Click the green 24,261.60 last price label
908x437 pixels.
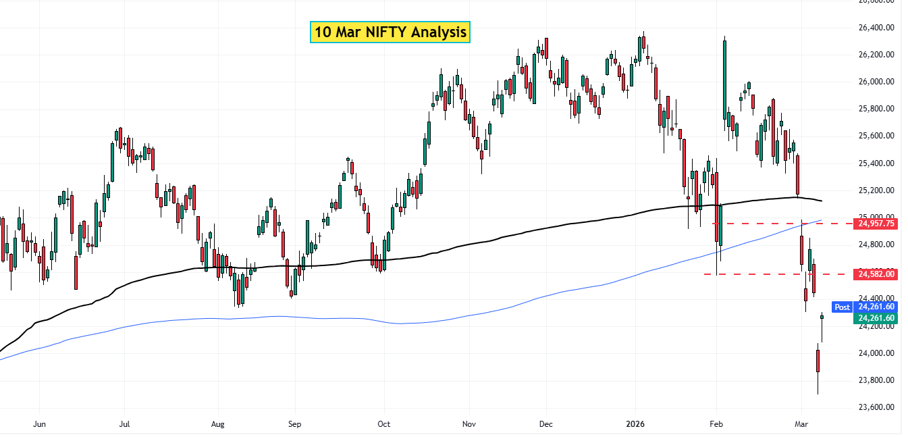click(876, 317)
